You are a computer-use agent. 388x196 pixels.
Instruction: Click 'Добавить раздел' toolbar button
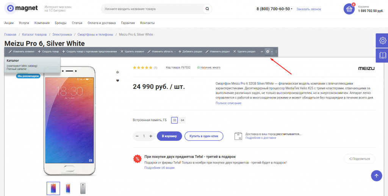pos(190,52)
